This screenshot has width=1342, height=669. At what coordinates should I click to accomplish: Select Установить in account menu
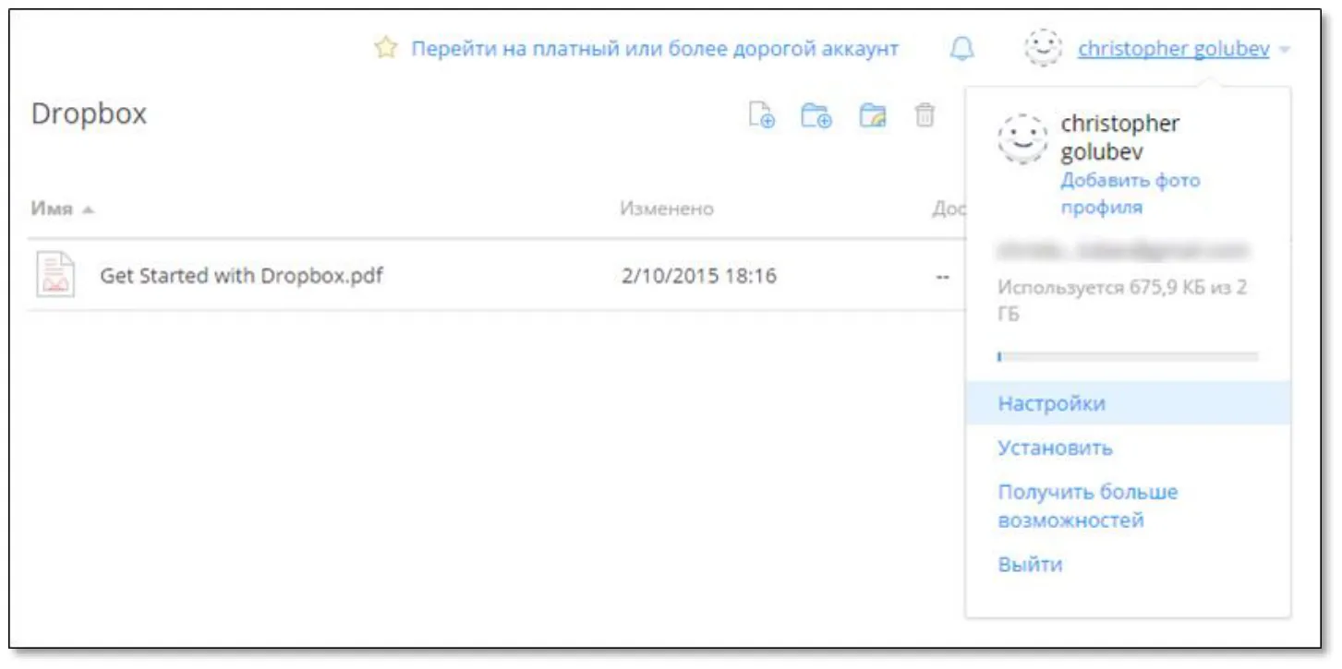[x=1055, y=448]
